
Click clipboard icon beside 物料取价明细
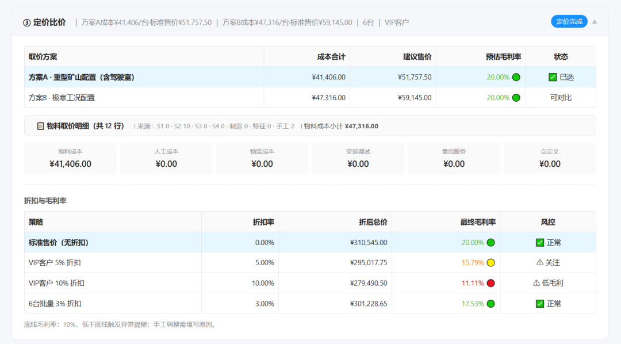[x=40, y=126]
